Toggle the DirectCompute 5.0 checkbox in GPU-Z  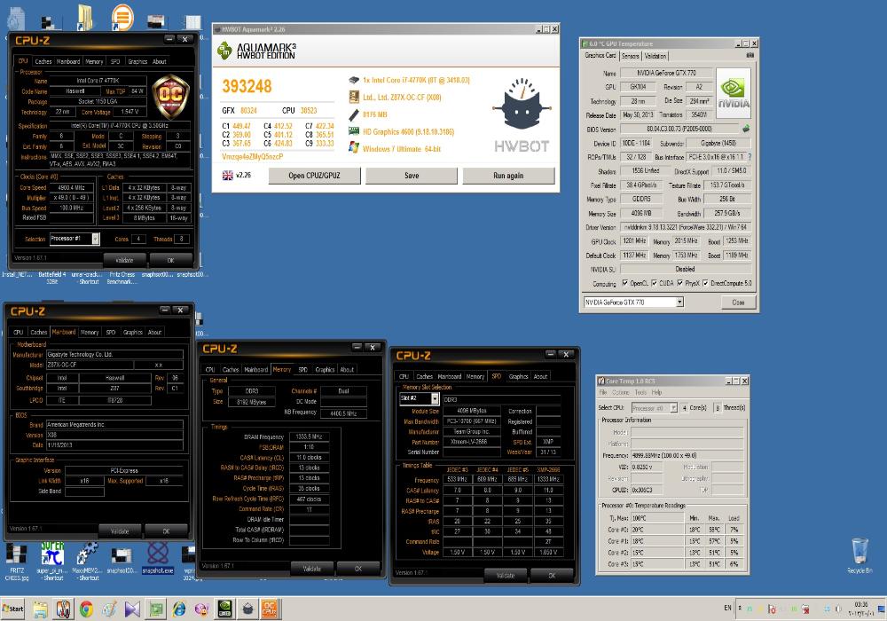point(705,283)
